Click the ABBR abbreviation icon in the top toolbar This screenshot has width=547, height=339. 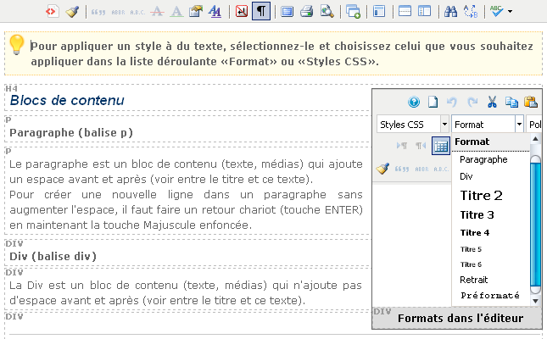[x=118, y=12]
